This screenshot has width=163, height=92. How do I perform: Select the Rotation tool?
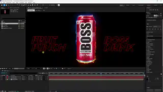(x=17, y=5)
